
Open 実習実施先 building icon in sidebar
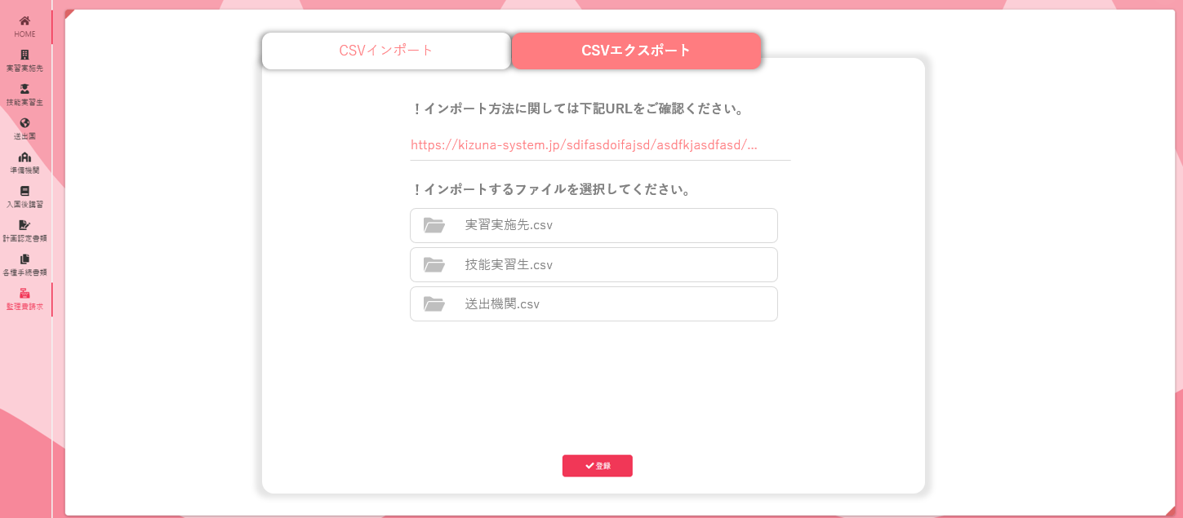coord(24,55)
